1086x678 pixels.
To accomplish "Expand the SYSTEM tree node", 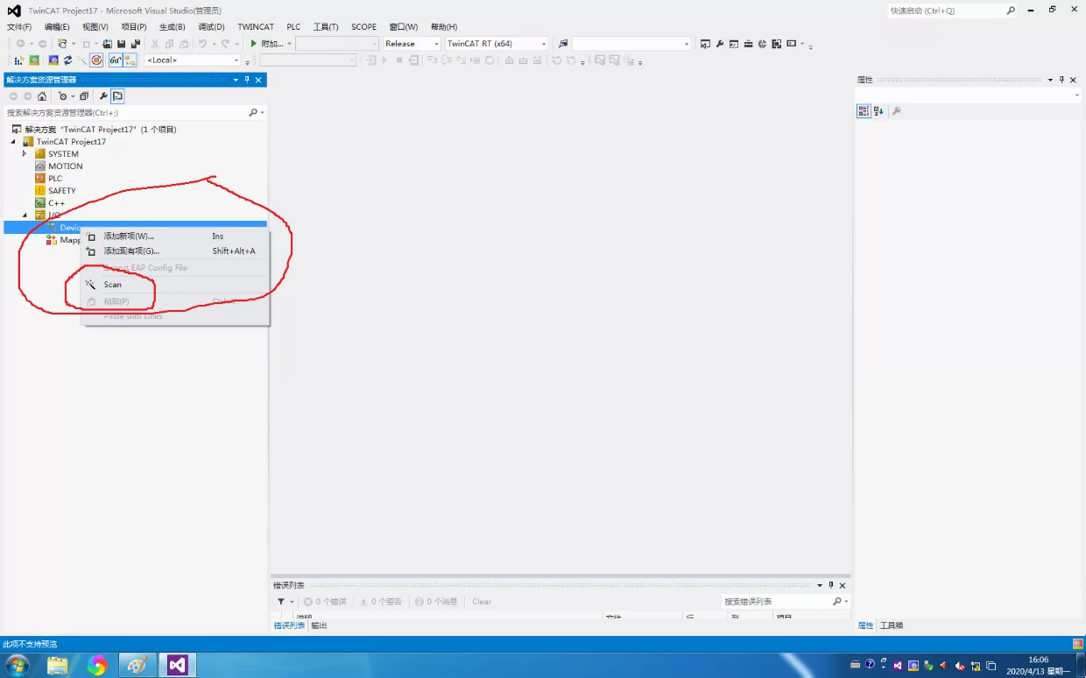I will (25, 154).
